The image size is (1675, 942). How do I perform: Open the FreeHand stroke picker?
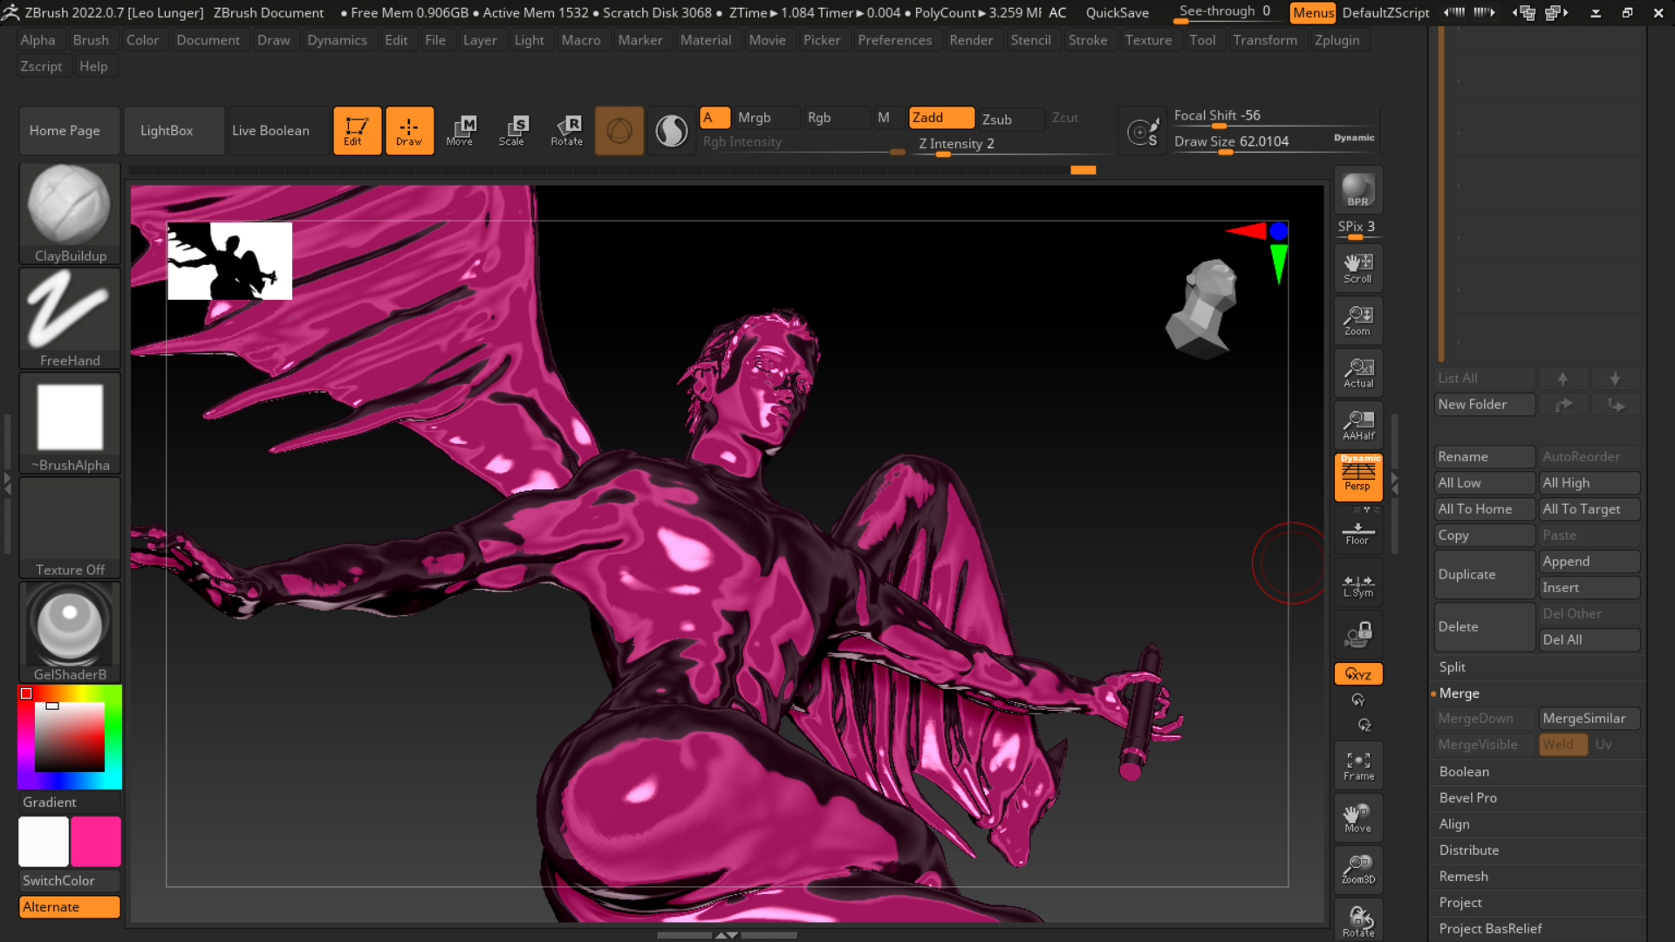[70, 317]
